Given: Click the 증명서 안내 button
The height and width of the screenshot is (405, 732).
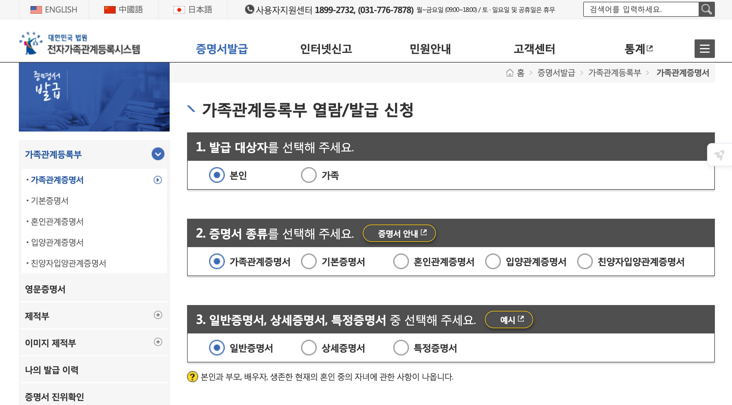Looking at the screenshot, I should tap(399, 233).
